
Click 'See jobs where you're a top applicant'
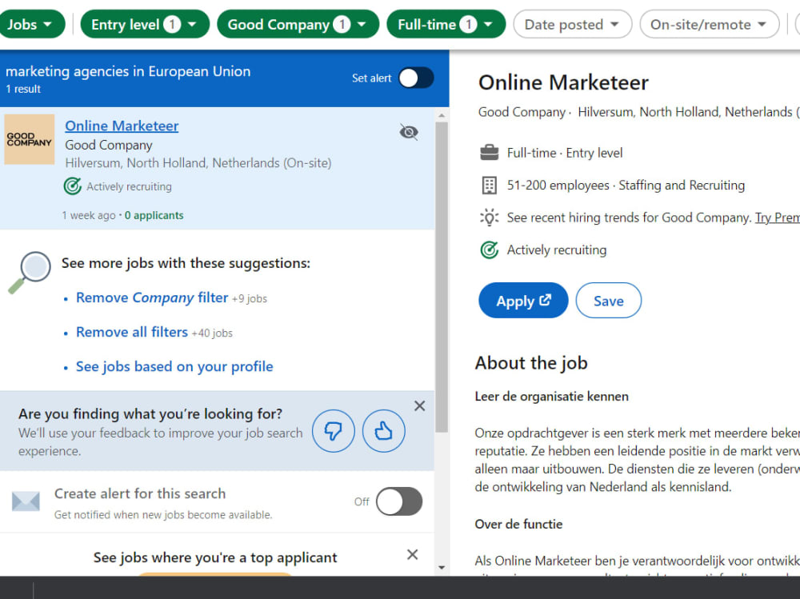click(214, 557)
